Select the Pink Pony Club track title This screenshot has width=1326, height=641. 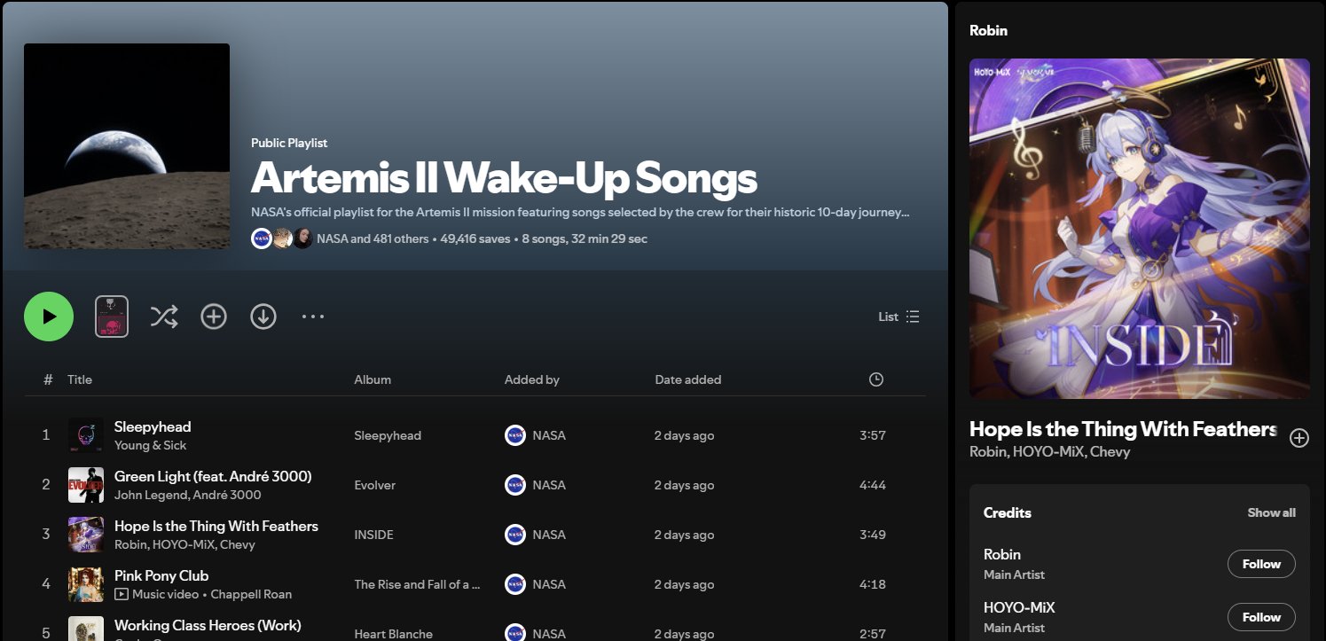pos(161,575)
